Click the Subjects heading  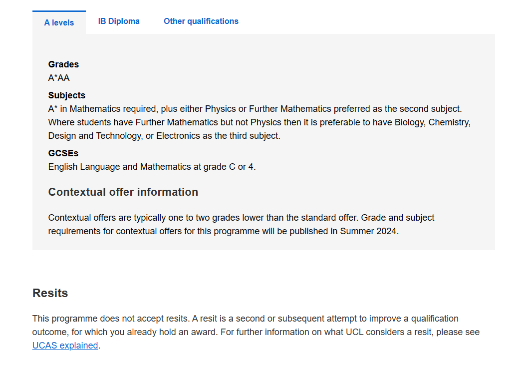(67, 95)
